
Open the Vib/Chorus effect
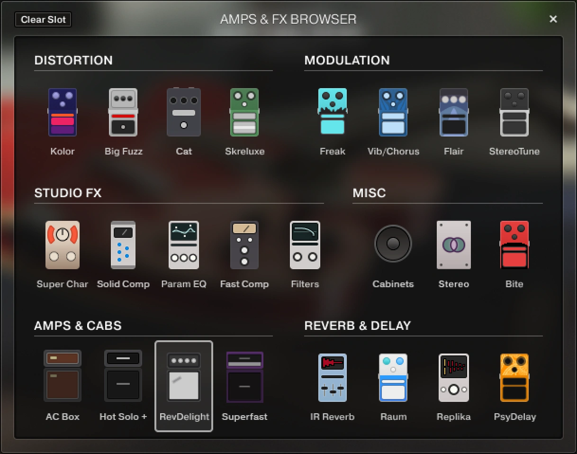[x=393, y=112]
